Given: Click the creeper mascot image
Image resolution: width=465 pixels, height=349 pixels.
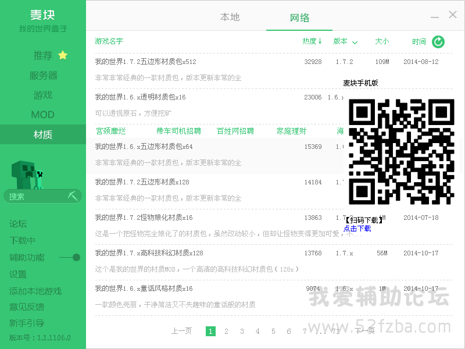Looking at the screenshot, I should [27, 175].
